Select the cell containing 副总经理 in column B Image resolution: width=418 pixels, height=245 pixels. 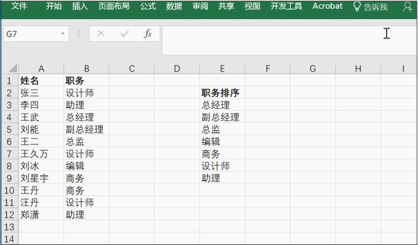[87, 129]
